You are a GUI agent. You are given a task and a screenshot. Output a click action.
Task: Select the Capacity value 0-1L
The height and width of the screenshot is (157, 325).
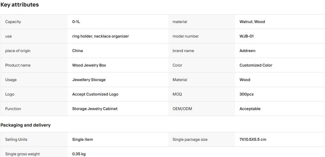pyautogui.click(x=76, y=22)
